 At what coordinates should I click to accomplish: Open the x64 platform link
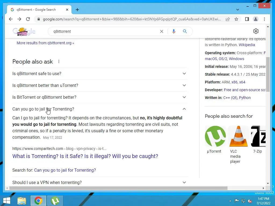point(242,82)
